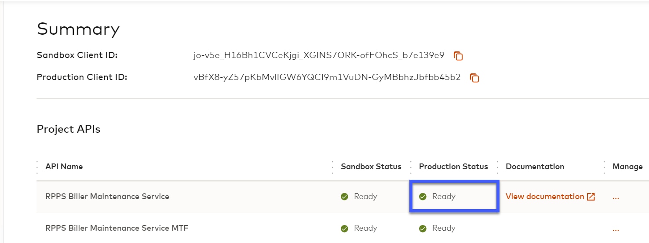Click the Sandbox Status column header

371,167
